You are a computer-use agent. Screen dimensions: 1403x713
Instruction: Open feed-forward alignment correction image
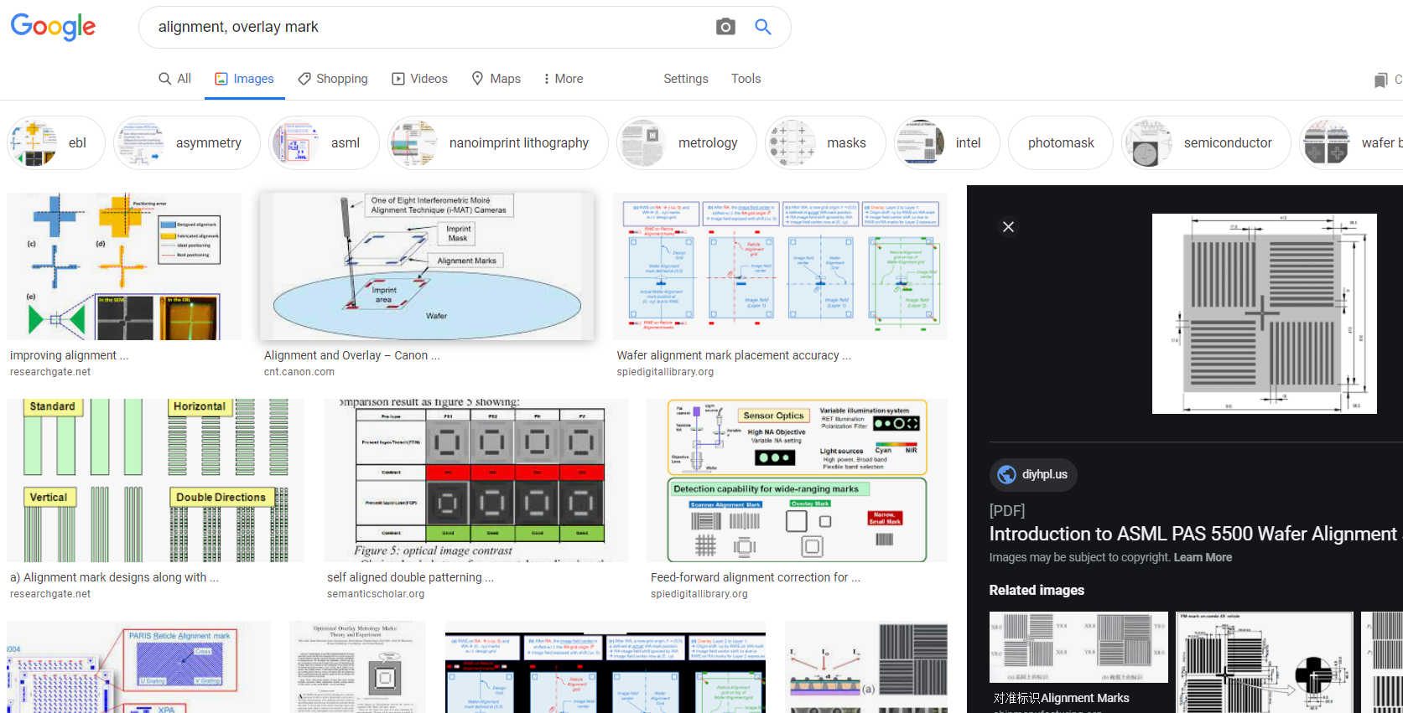click(797, 480)
